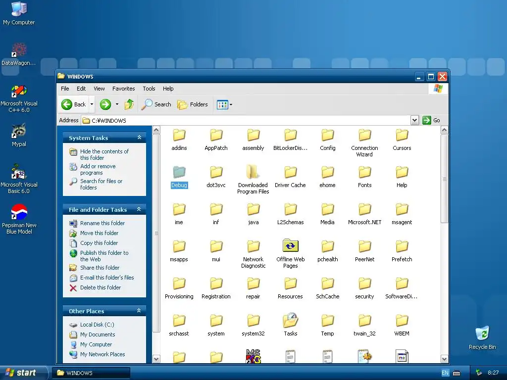Screen dimensions: 507x380
Task: Click the Go button
Action: (x=431, y=120)
